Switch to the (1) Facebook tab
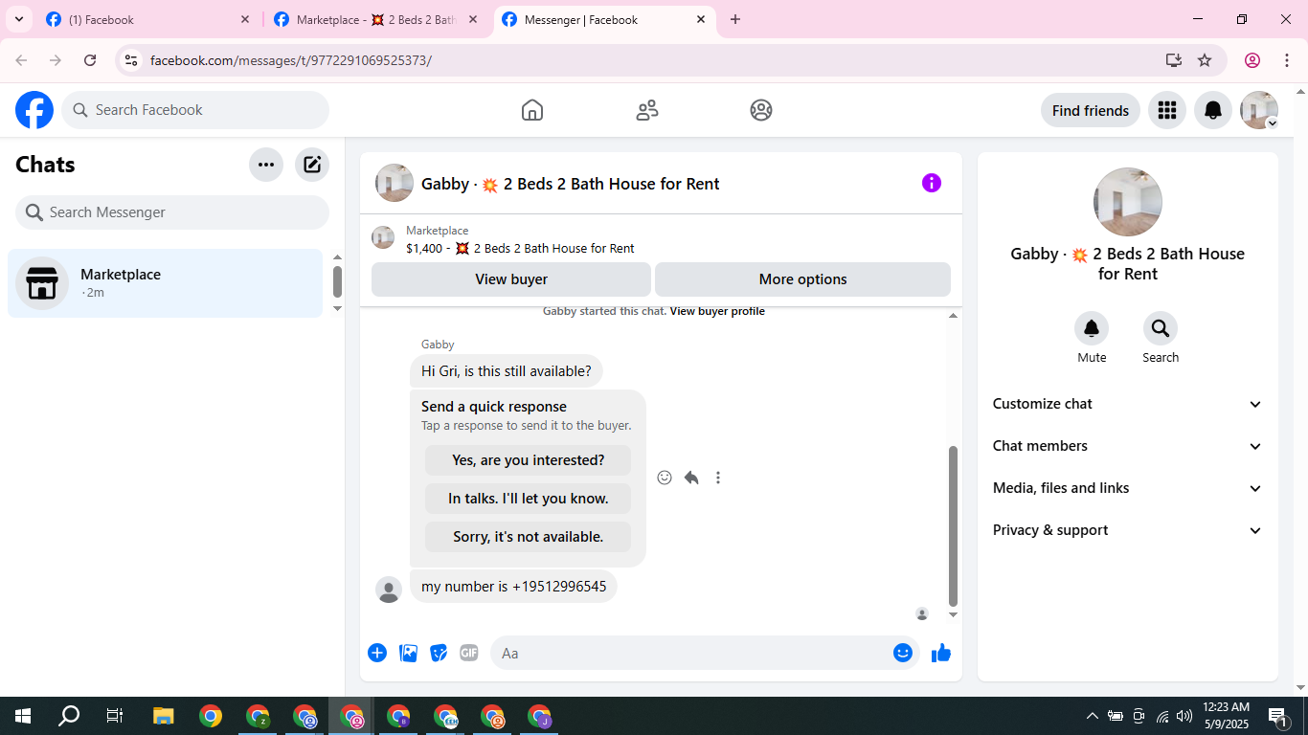Image resolution: width=1308 pixels, height=735 pixels. pyautogui.click(x=148, y=19)
